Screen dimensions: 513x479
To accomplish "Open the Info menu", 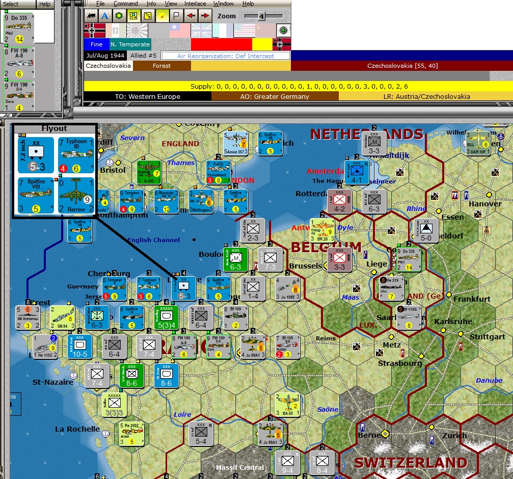I will [151, 4].
